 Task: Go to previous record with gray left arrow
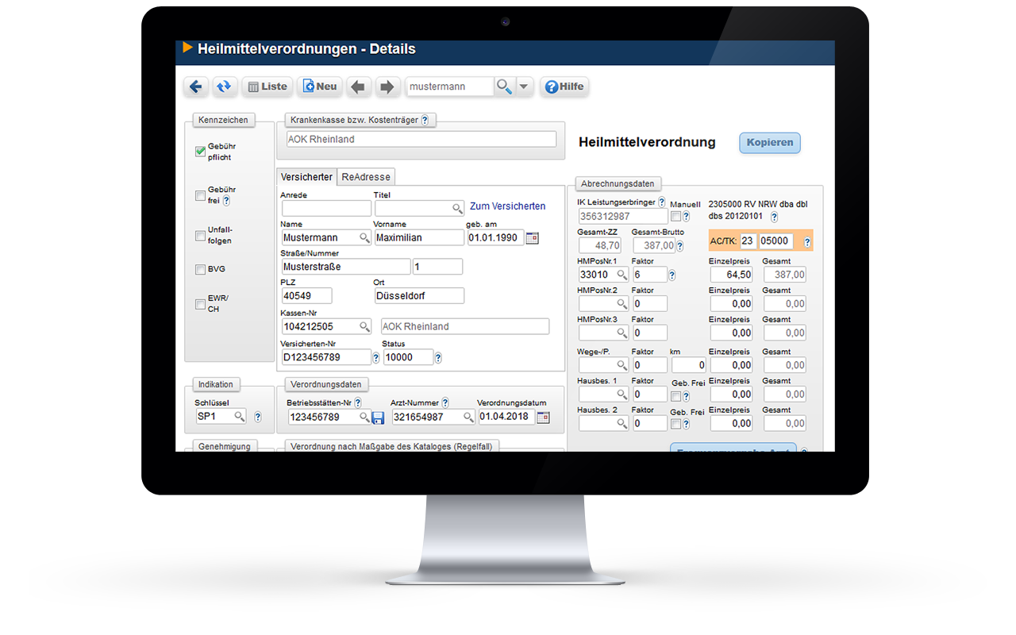click(358, 87)
